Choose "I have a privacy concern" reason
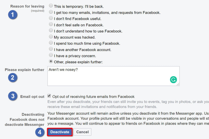Image resolution: width=209 pixels, height=139 pixels. [51, 55]
